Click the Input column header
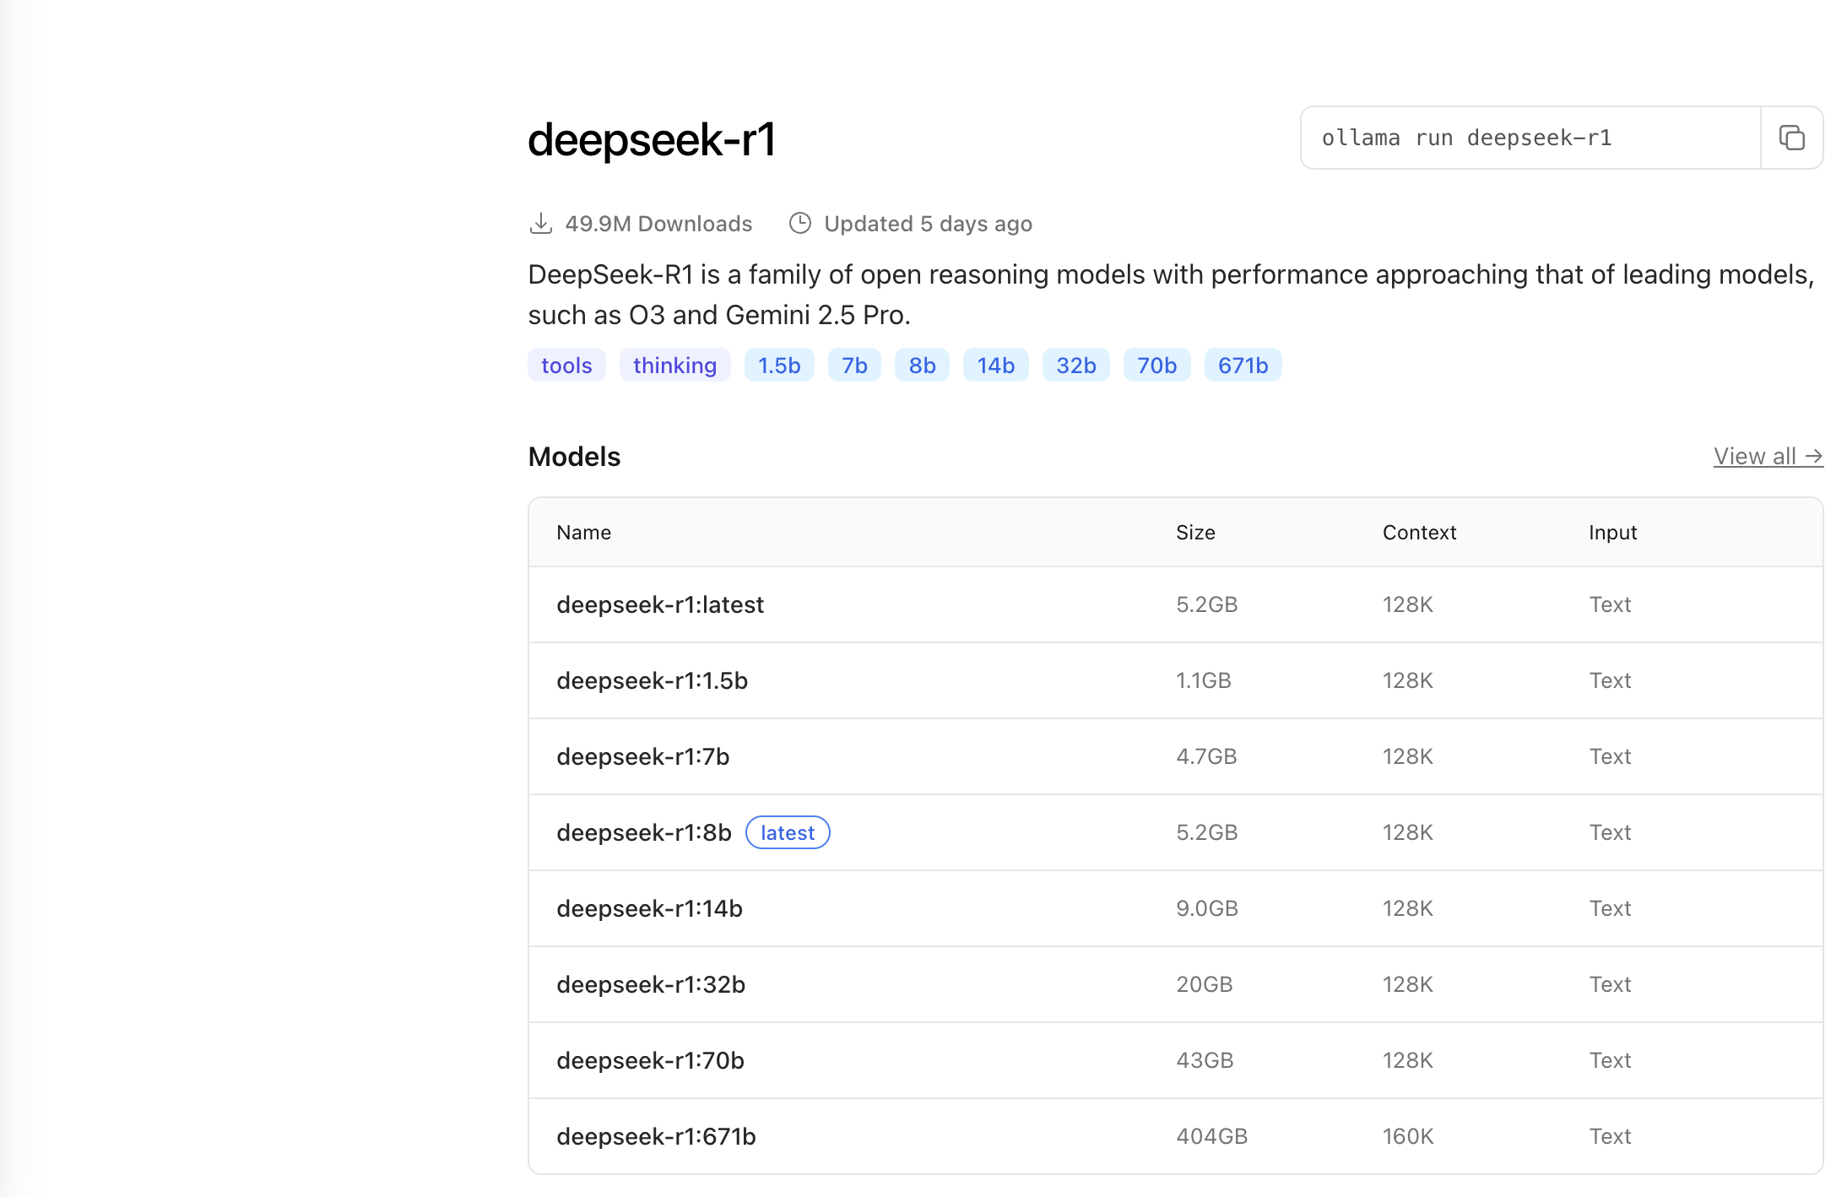The width and height of the screenshot is (1847, 1197). coord(1612,533)
